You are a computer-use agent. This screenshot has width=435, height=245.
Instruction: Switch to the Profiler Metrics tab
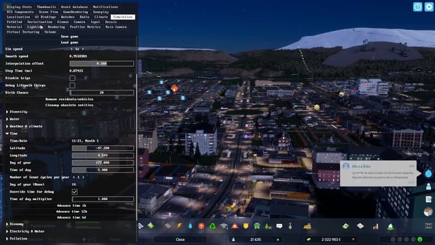point(85,27)
